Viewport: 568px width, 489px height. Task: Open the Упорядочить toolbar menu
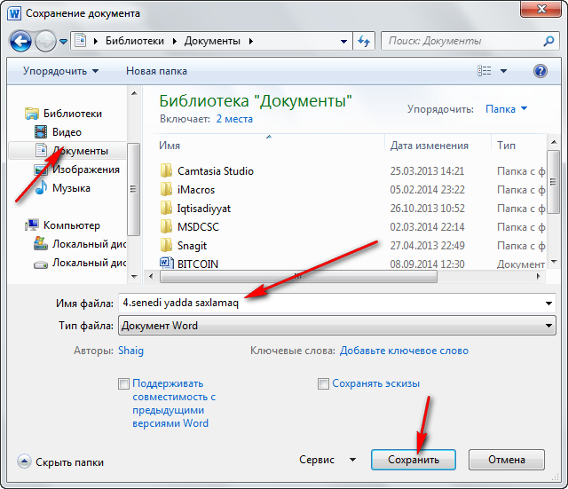click(x=61, y=71)
